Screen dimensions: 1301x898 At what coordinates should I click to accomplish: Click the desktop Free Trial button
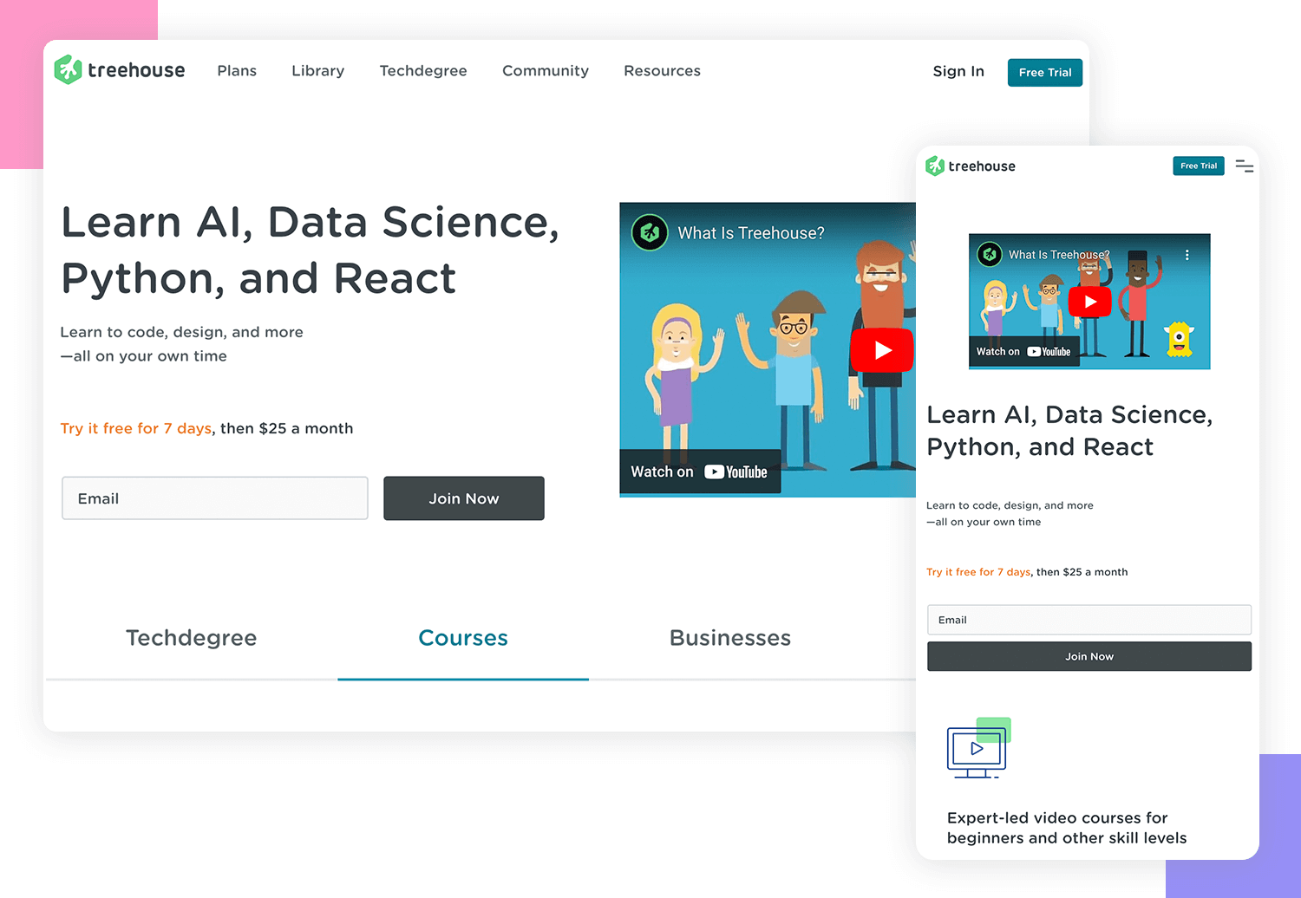1045,73
